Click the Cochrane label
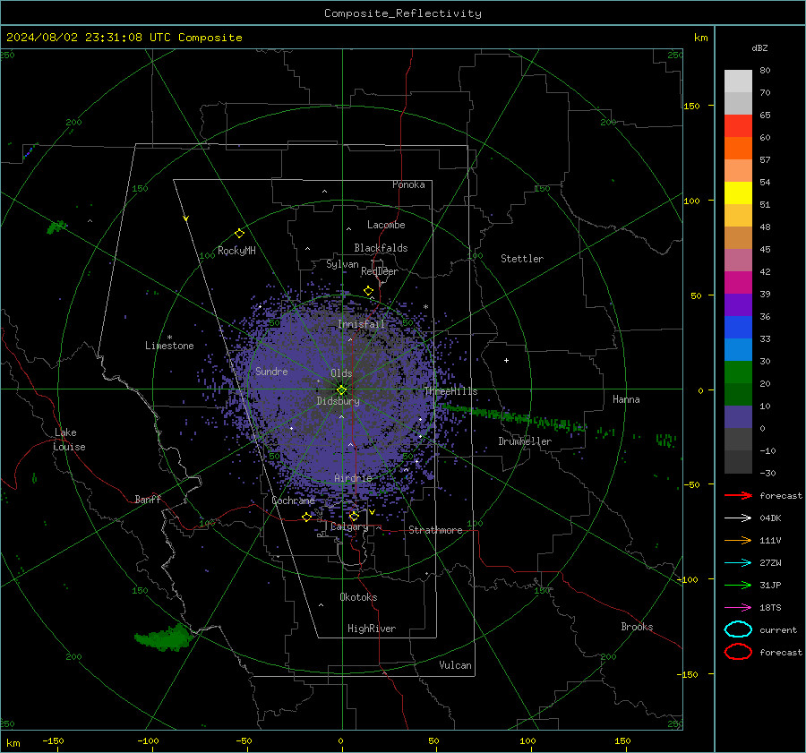 click(x=293, y=501)
